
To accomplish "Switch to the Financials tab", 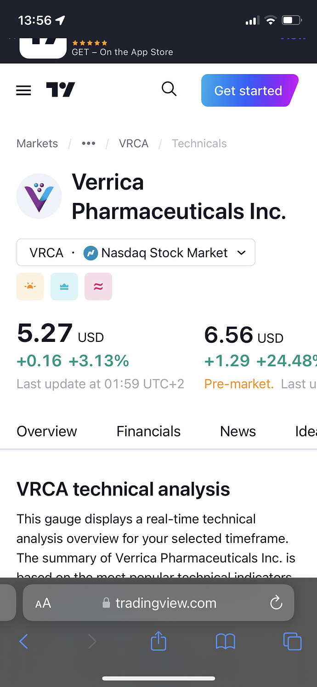I will 148,431.
